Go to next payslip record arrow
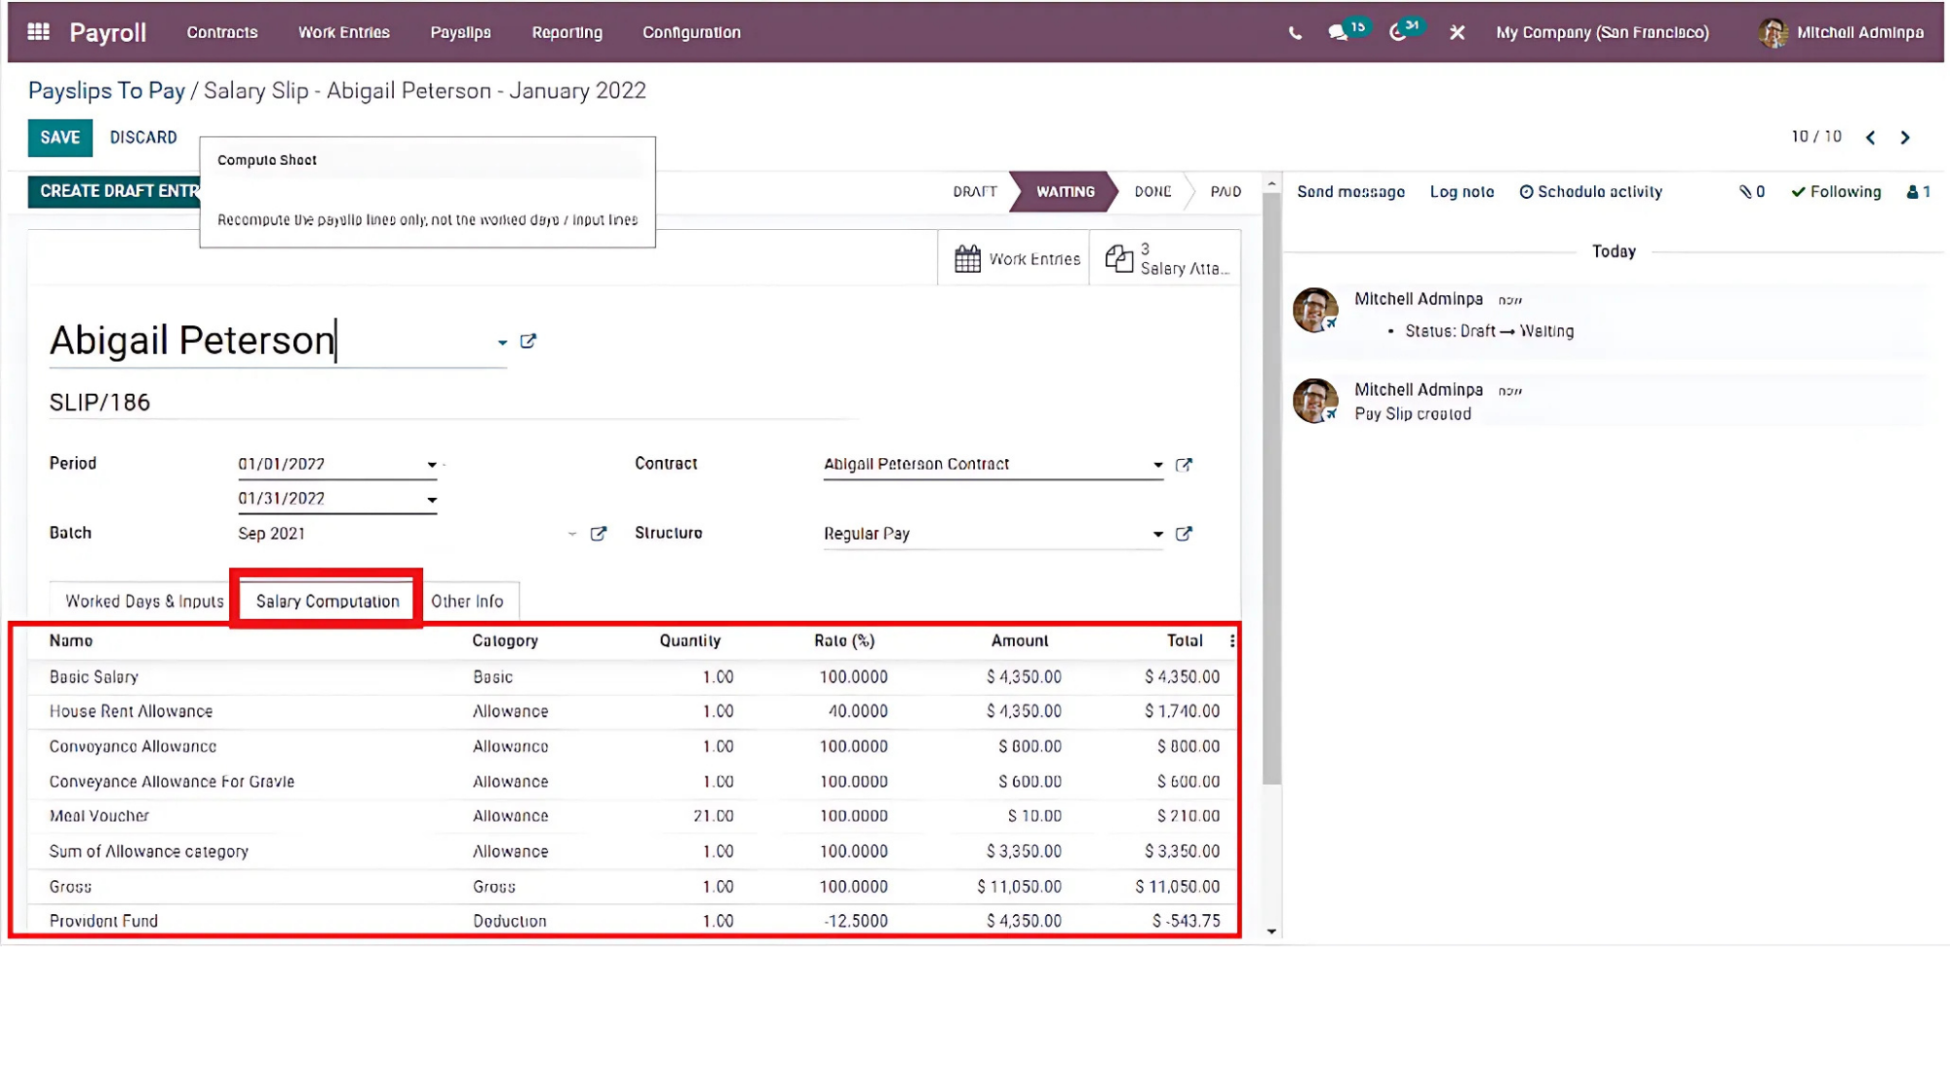 (x=1905, y=137)
